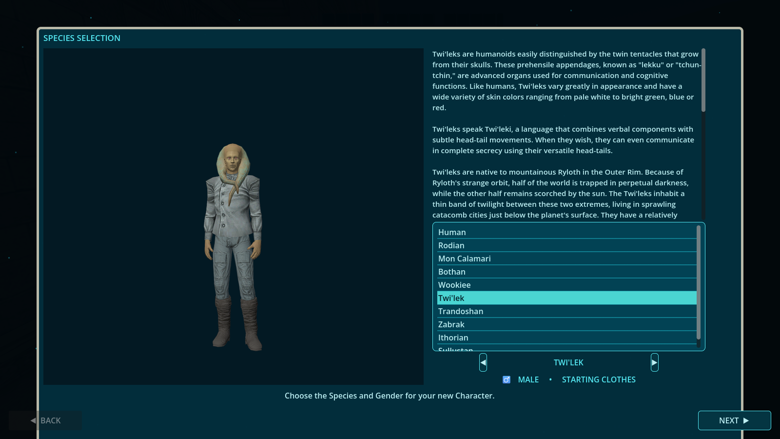Toggle STARTING CLOTHES option
Screen dimensions: 780x439
(x=599, y=379)
